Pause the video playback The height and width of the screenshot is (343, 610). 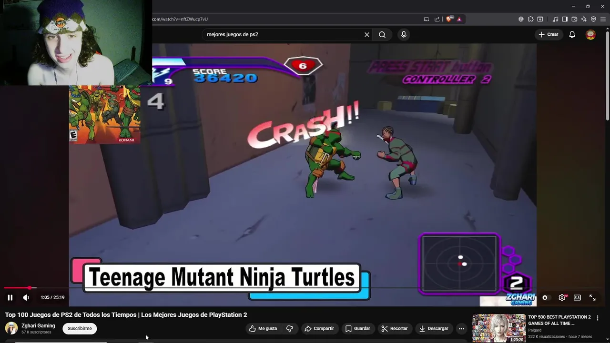(x=10, y=297)
